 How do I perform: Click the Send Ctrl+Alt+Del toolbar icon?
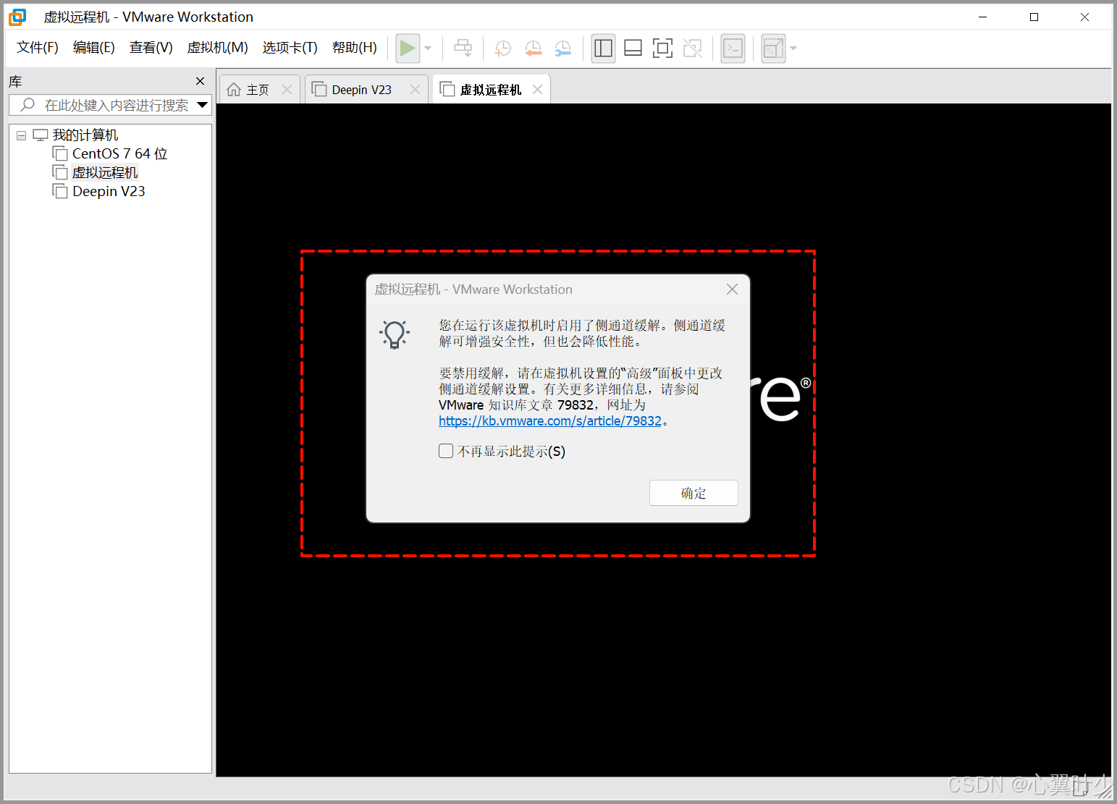(x=463, y=48)
